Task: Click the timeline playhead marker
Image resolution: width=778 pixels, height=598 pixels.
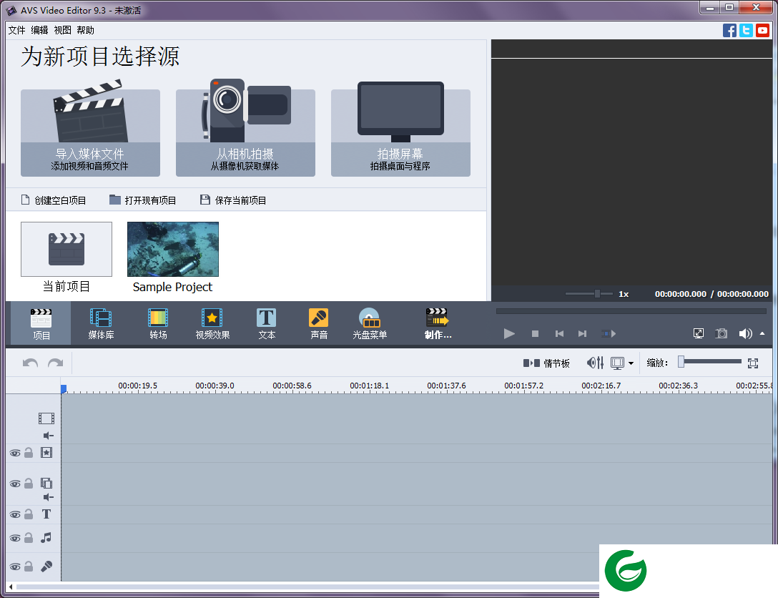Action: [64, 388]
